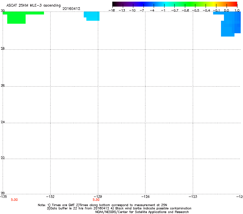Click the red 5:30 time below longitude -129

click(x=96, y=200)
